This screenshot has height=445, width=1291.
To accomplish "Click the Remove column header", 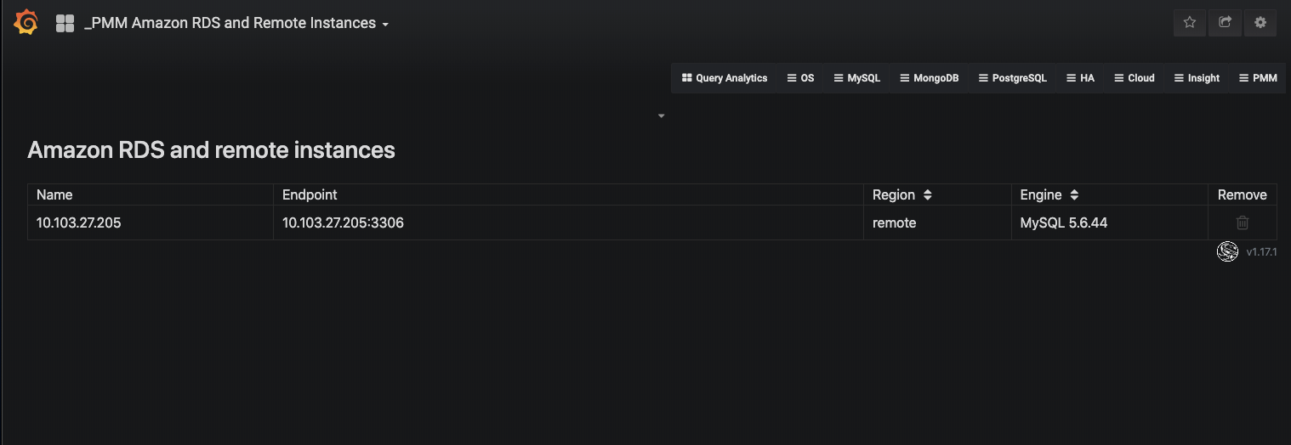I will click(x=1243, y=194).
